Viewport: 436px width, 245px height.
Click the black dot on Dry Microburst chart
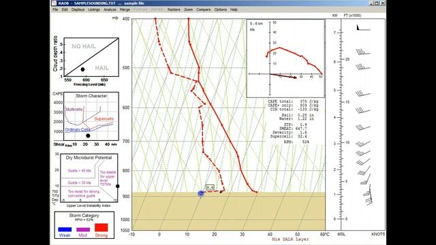pyautogui.click(x=118, y=186)
